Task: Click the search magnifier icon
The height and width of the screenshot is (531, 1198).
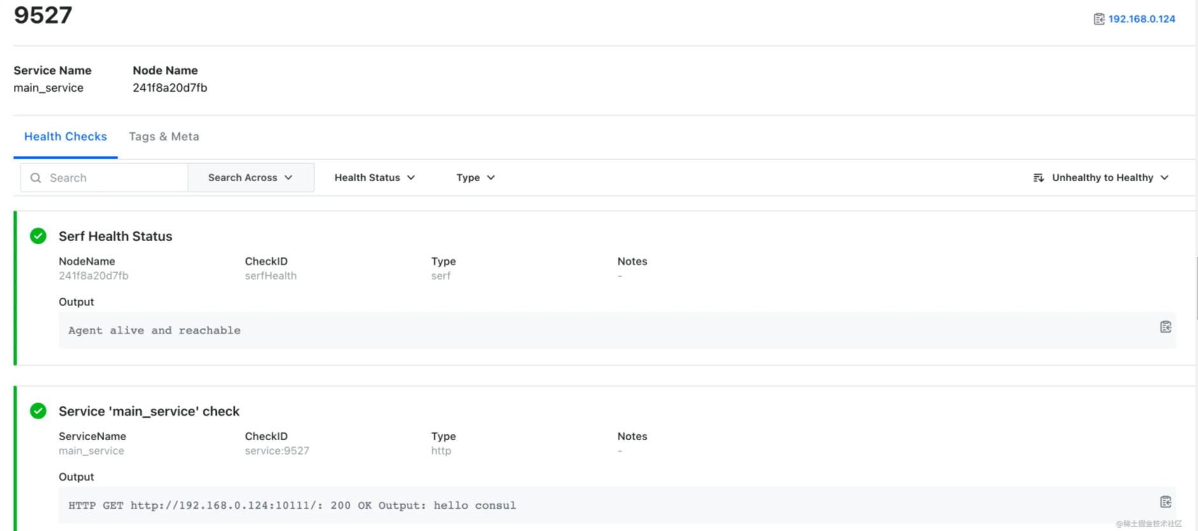Action: (x=36, y=178)
